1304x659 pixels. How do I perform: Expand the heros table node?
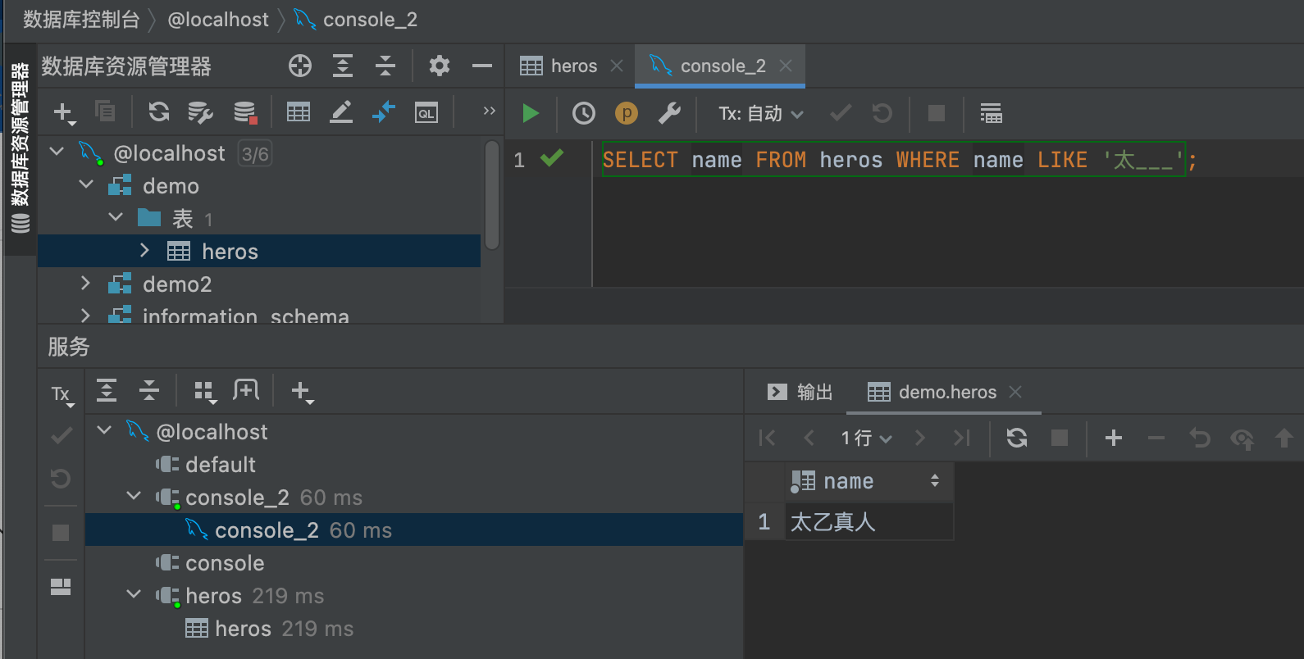[144, 250]
